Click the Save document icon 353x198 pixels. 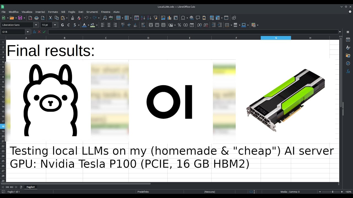[x=20, y=18]
